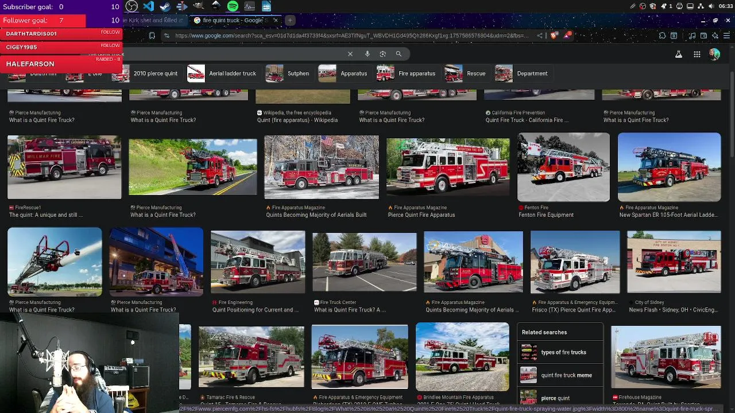This screenshot has width=735, height=413.
Task: Open GIMP from the top panel
Action: point(198,6)
